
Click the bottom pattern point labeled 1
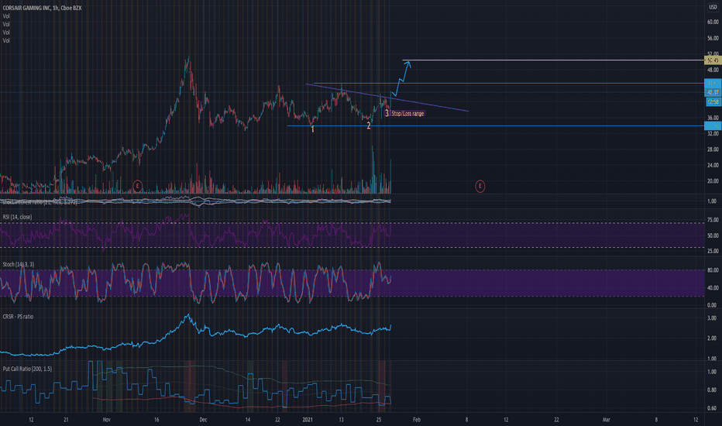pos(313,129)
